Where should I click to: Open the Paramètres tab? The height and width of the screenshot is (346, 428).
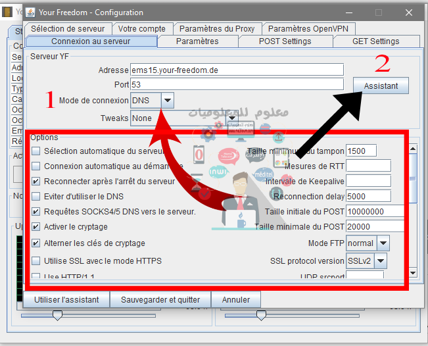tap(197, 41)
